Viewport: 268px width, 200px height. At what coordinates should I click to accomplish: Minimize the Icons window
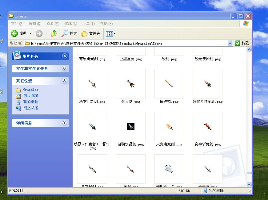pyautogui.click(x=234, y=16)
